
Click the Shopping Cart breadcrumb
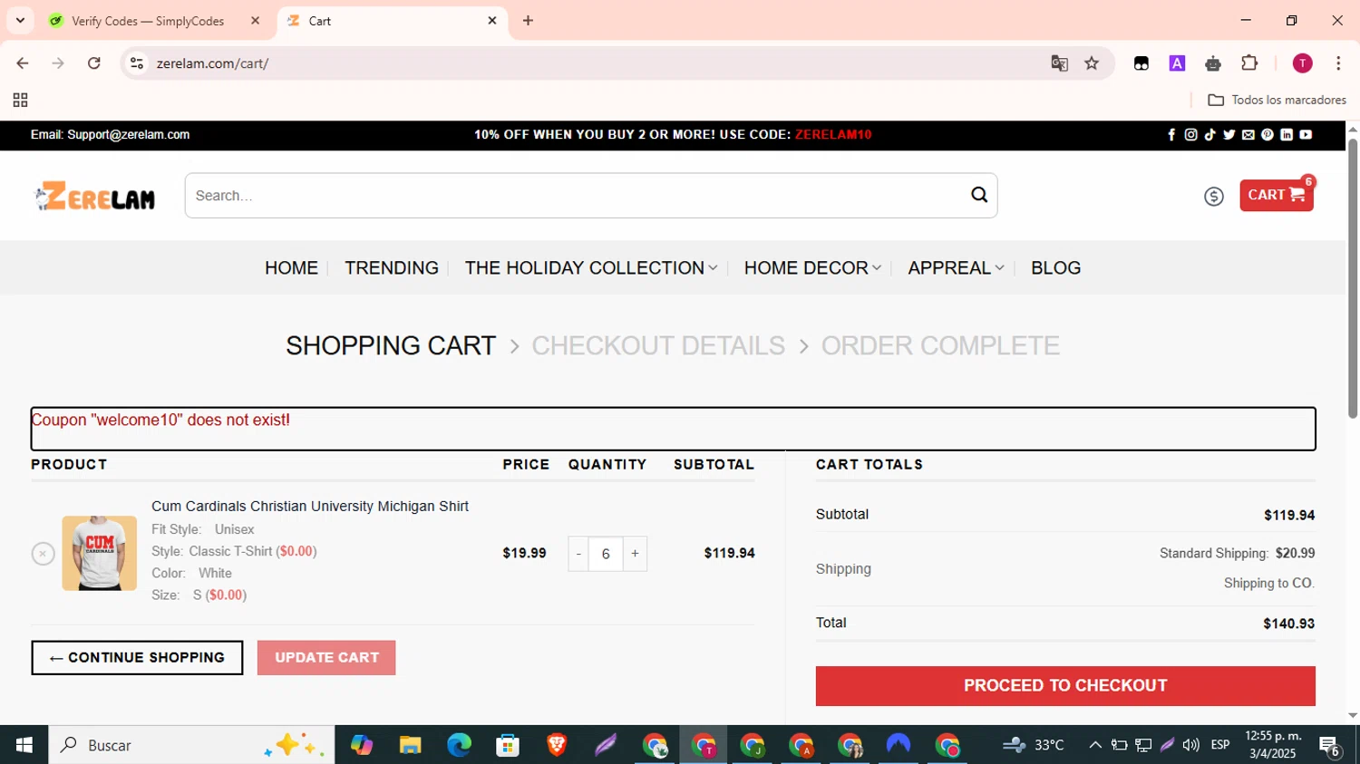click(x=391, y=345)
